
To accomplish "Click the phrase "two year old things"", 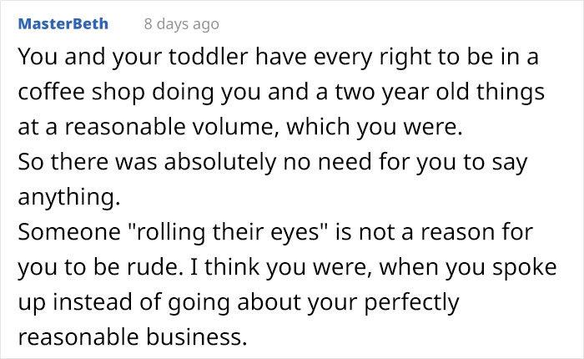I will [x=440, y=92].
